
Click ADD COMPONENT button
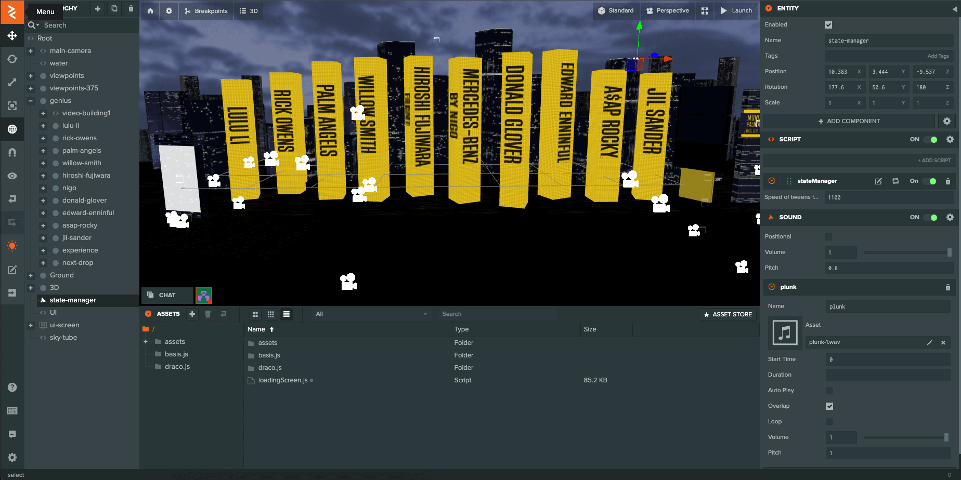coord(849,122)
